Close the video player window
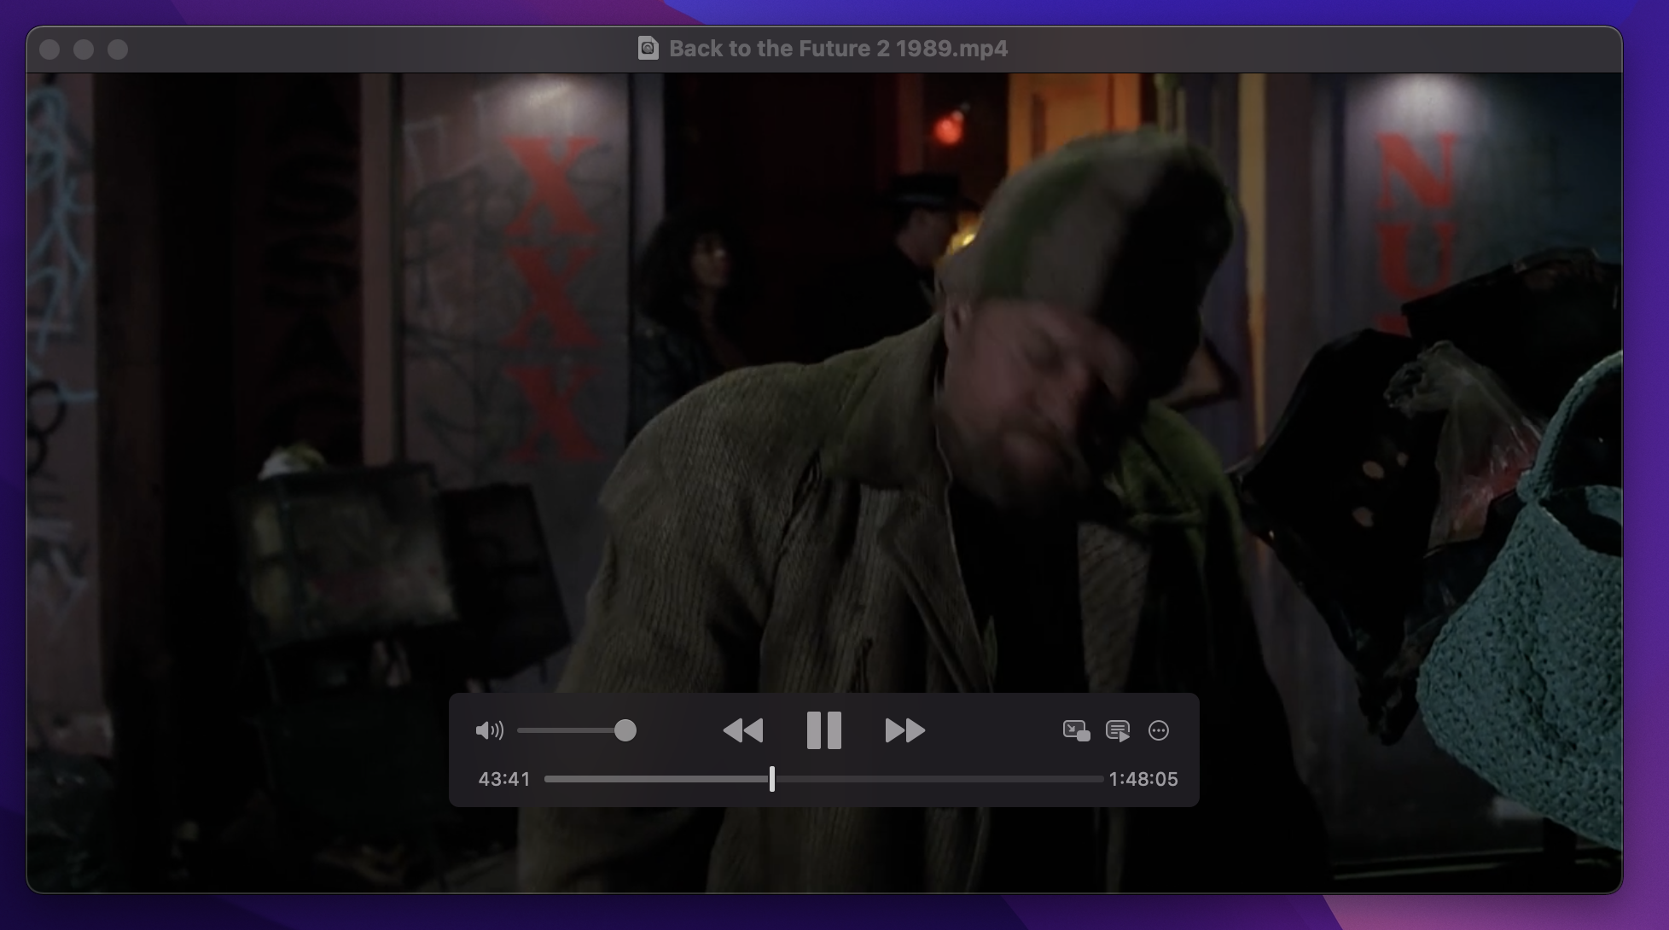1669x930 pixels. (x=49, y=49)
